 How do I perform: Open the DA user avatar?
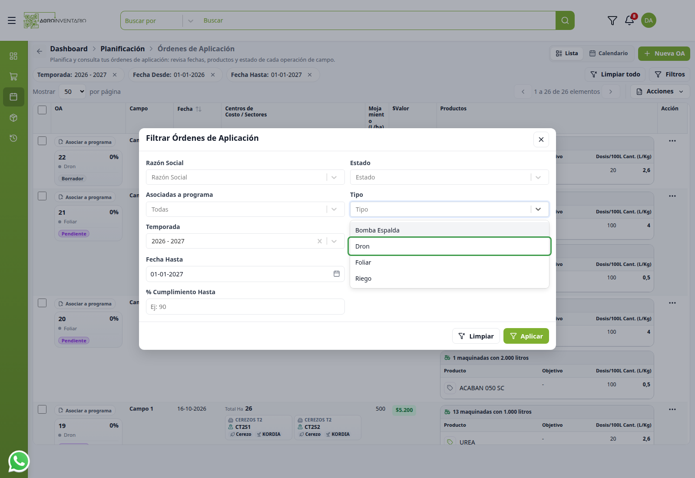point(649,20)
